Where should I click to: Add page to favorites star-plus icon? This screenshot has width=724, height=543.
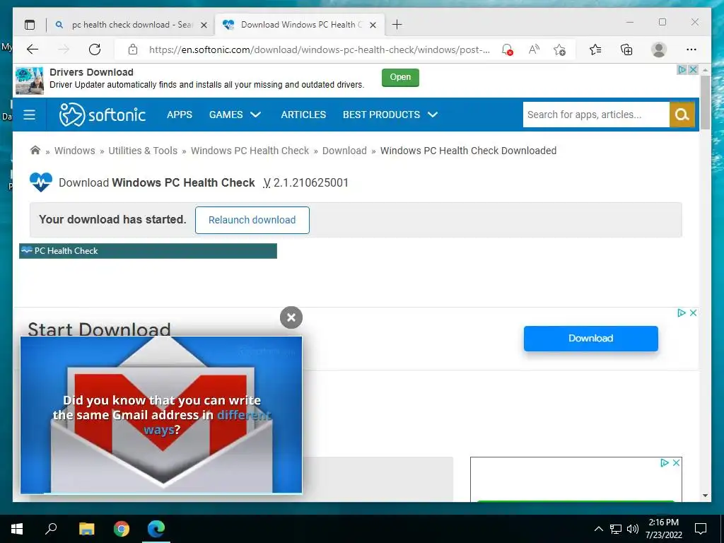point(560,49)
